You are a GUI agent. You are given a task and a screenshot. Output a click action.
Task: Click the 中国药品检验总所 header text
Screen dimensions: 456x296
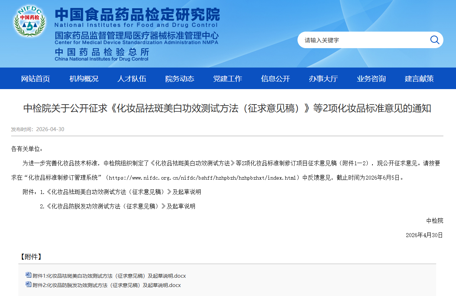[x=102, y=52]
